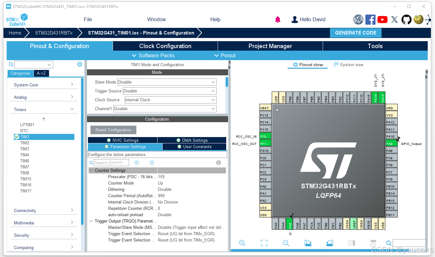Select LPTIM1 in the Timers list
This screenshot has width=435, height=257.
coord(27,125)
